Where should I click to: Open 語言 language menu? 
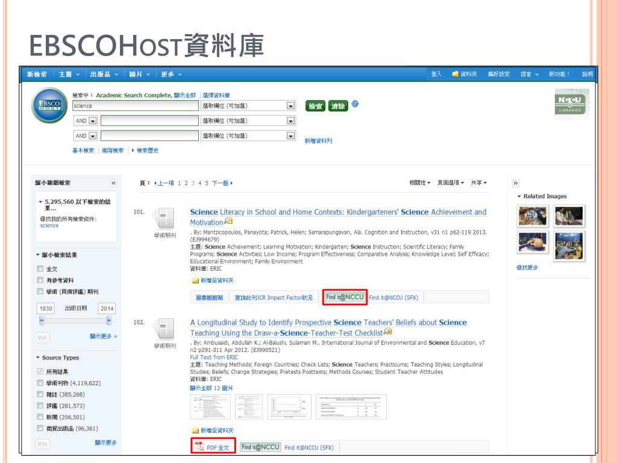tap(529, 74)
